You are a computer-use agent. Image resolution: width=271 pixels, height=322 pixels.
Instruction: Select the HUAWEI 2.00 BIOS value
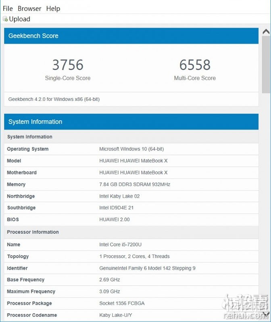(x=115, y=220)
